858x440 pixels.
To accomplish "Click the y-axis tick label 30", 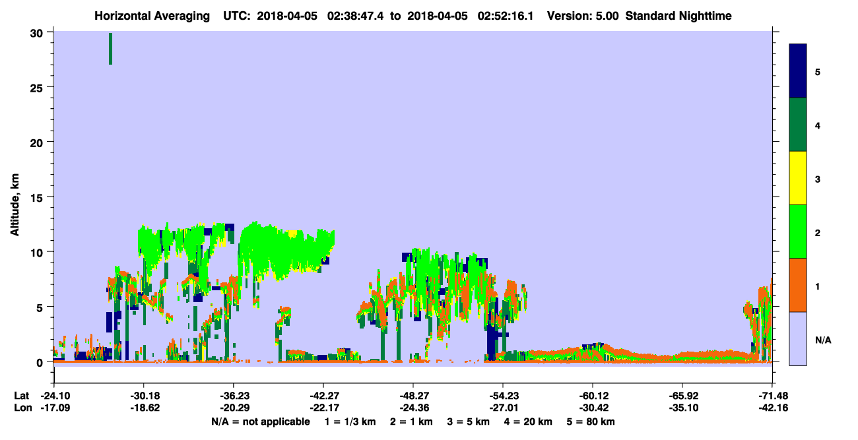I will 38,32.
